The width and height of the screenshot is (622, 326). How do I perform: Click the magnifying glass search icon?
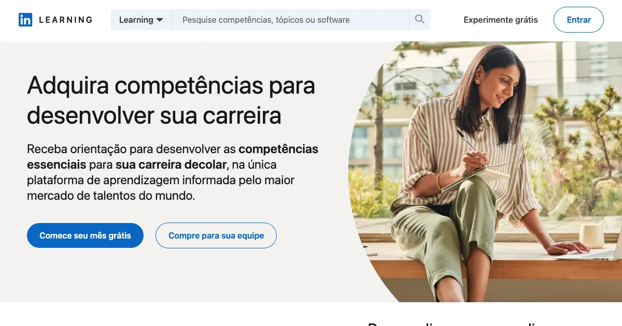pyautogui.click(x=420, y=20)
